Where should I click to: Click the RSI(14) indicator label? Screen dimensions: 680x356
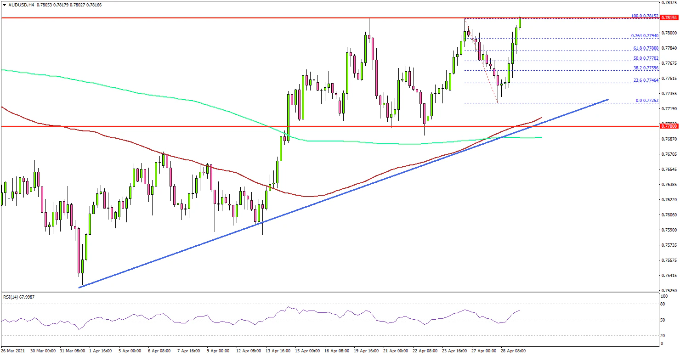click(19, 297)
